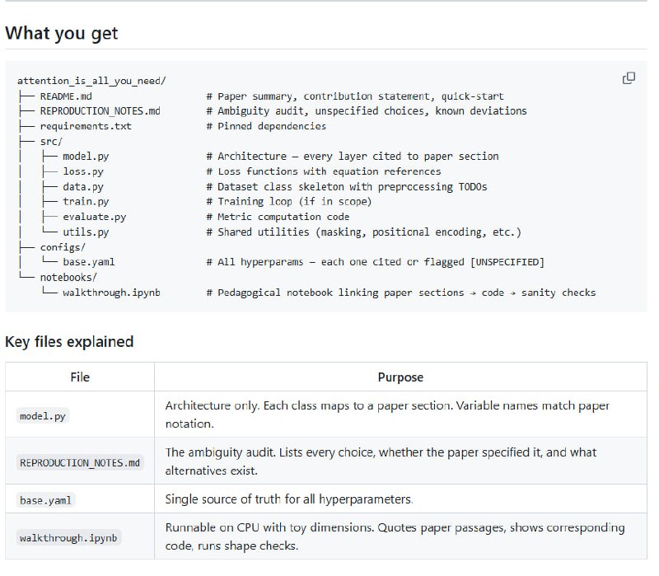Click the "Key files explained" heading
Viewport: 659px width, 576px height.
point(69,341)
